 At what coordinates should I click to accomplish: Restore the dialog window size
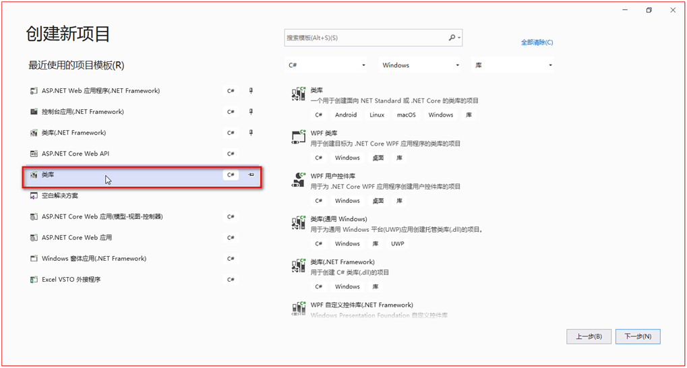point(649,11)
